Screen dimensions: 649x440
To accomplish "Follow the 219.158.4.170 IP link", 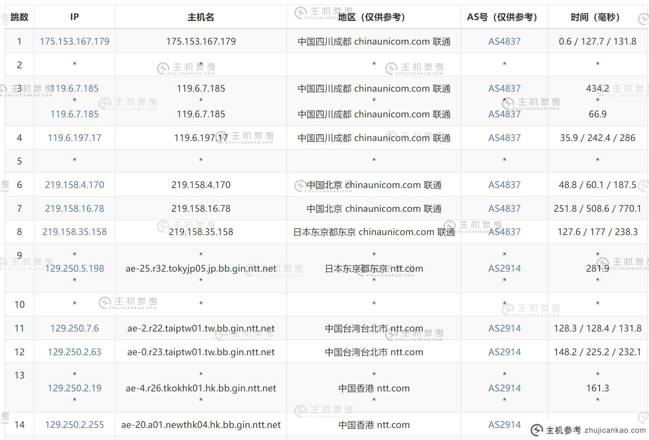I will (x=74, y=185).
